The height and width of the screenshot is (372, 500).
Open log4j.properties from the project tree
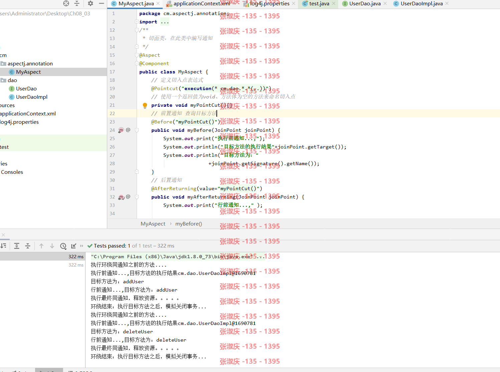[x=19, y=122]
